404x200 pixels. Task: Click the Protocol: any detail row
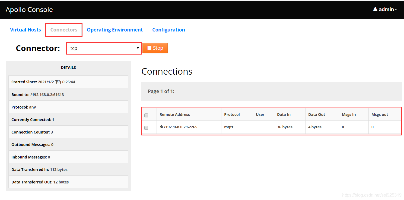coord(68,107)
